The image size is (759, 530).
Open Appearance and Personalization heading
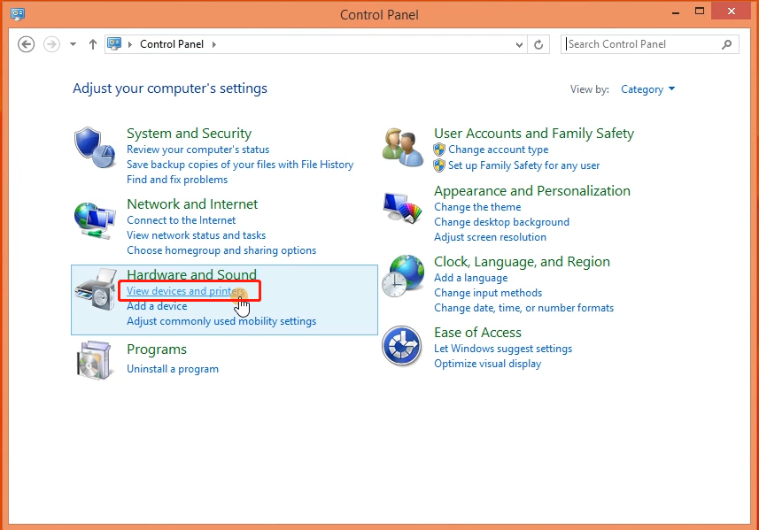pyautogui.click(x=532, y=191)
